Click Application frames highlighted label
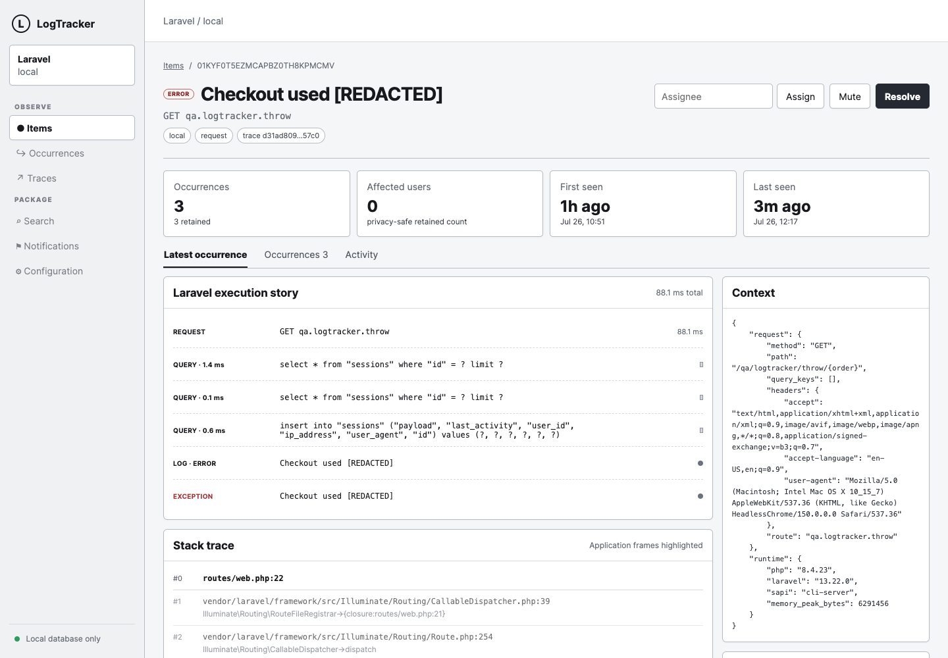Image resolution: width=948 pixels, height=658 pixels. point(646,545)
